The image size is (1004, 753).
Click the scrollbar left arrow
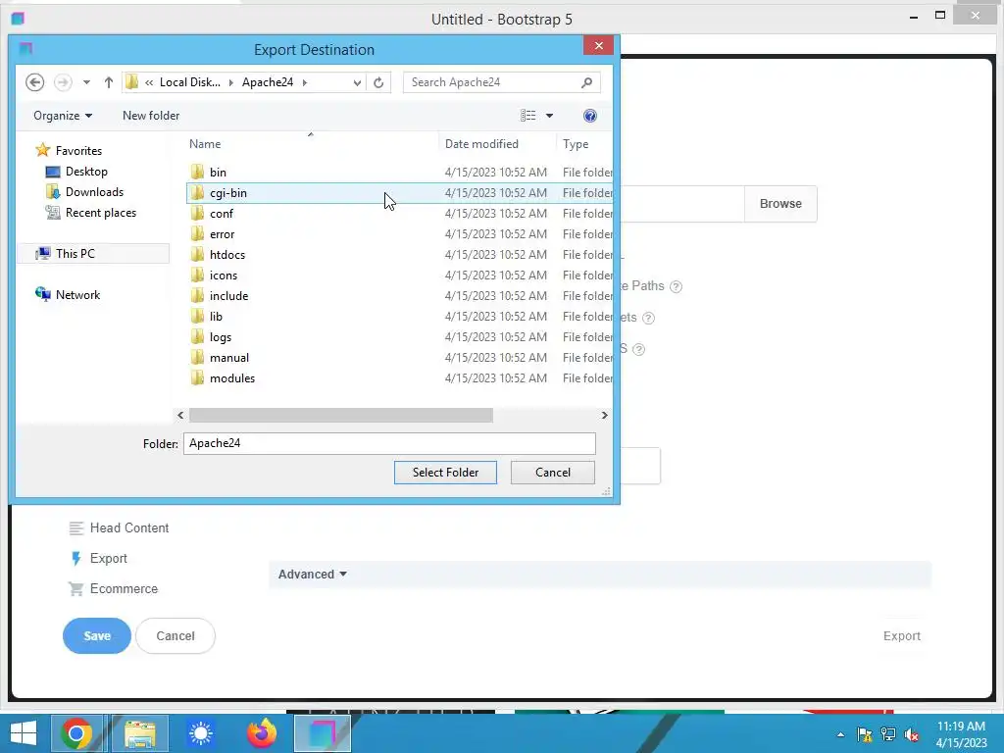[x=180, y=416]
